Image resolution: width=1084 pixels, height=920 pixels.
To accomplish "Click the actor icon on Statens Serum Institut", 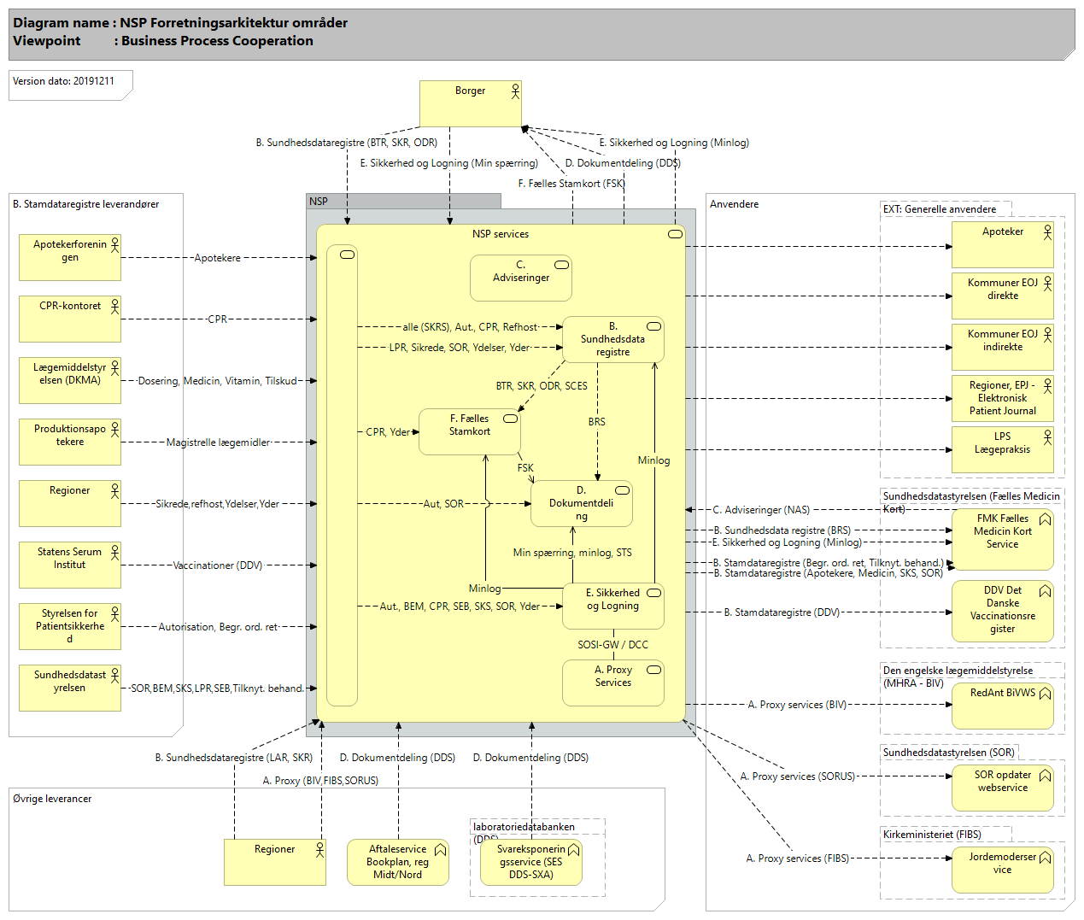I will pyautogui.click(x=114, y=553).
